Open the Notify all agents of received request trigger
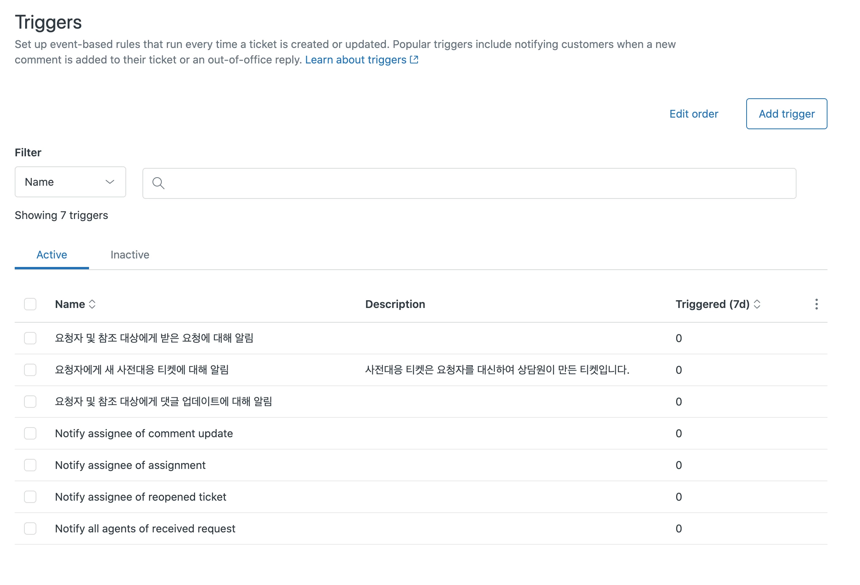The height and width of the screenshot is (585, 860). [145, 529]
